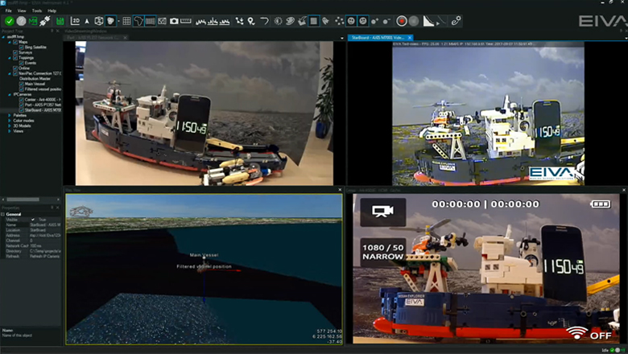Click the Main Vessel label in 3D view
The image size is (628, 354).
point(205,255)
